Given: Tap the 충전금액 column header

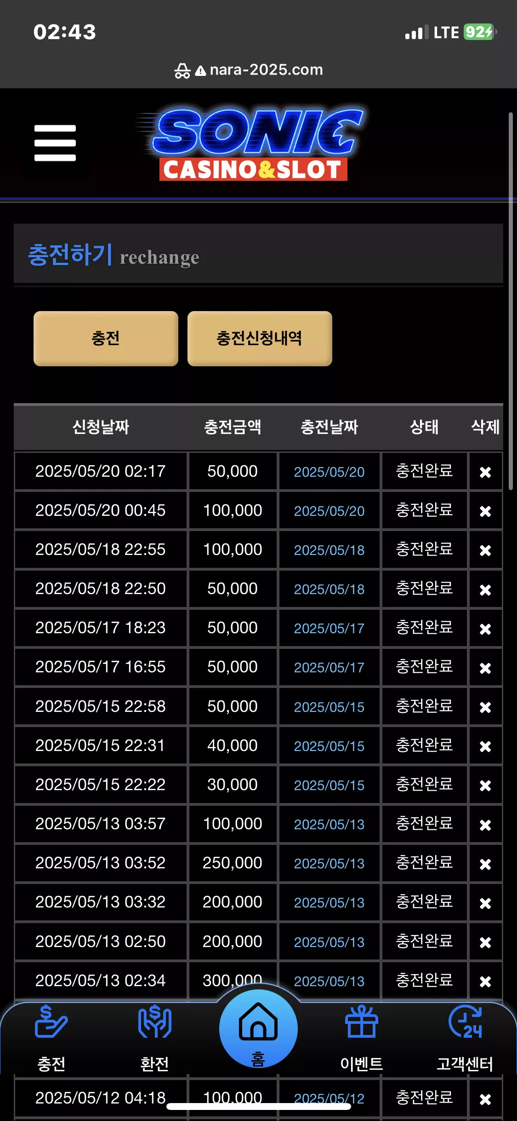Looking at the screenshot, I should pyautogui.click(x=233, y=427).
